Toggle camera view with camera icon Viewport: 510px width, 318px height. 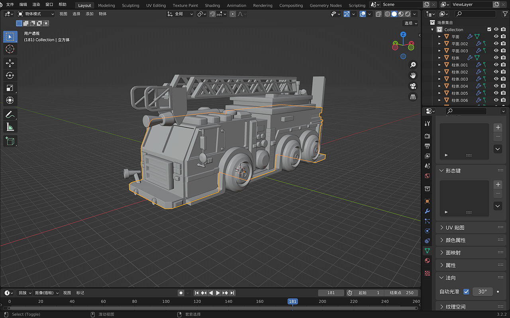413,86
